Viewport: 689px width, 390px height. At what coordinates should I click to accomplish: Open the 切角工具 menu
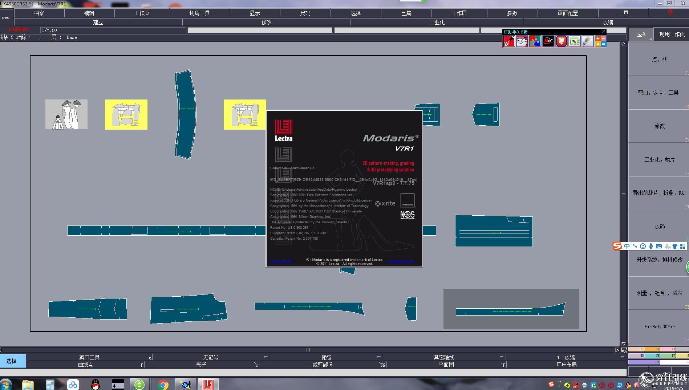coord(200,13)
